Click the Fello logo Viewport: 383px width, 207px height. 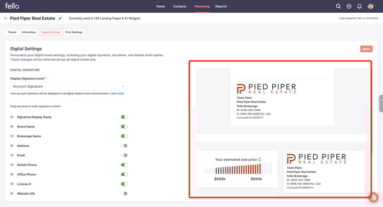tap(12, 6)
